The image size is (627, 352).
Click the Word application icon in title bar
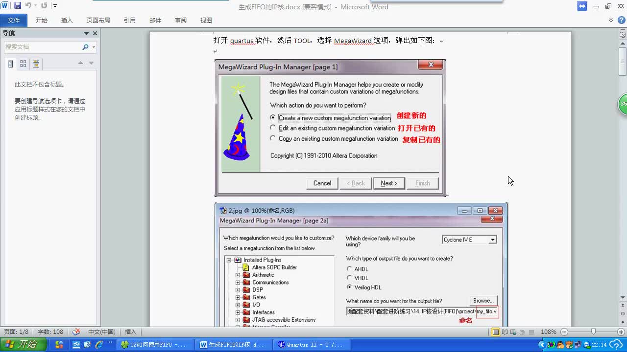point(5,6)
